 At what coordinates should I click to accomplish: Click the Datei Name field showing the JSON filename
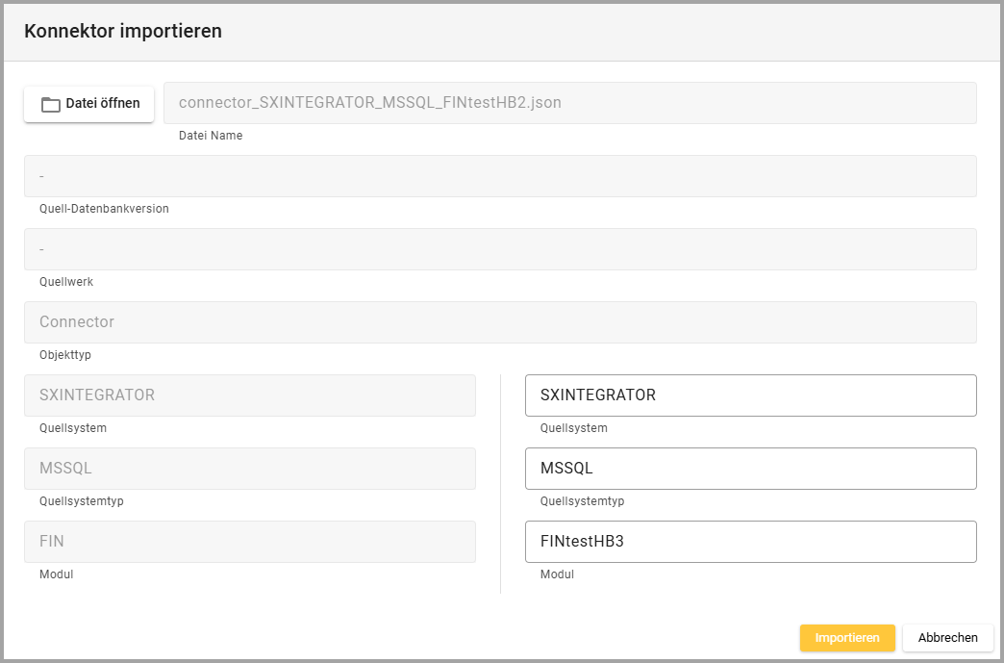click(569, 103)
